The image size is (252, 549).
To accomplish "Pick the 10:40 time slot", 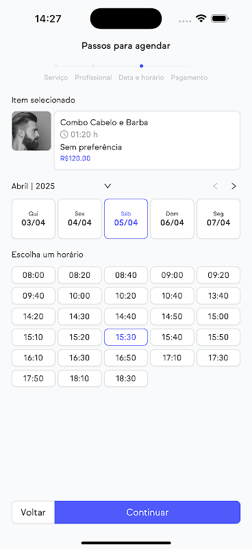I will tap(172, 296).
